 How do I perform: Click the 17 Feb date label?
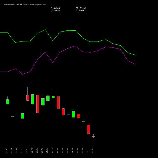point(47,150)
